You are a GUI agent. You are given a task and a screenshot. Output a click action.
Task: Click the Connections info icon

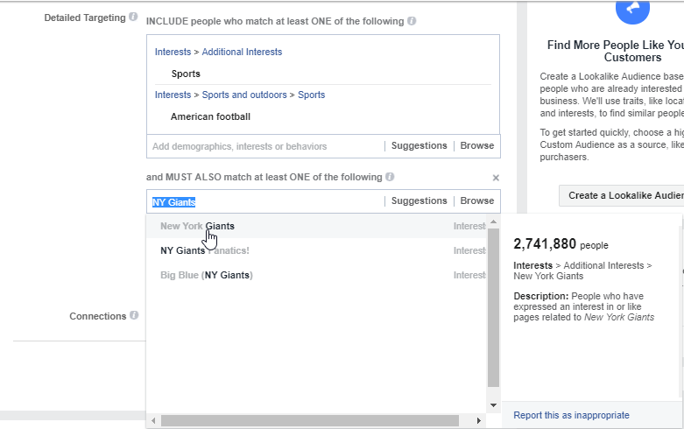tap(134, 315)
